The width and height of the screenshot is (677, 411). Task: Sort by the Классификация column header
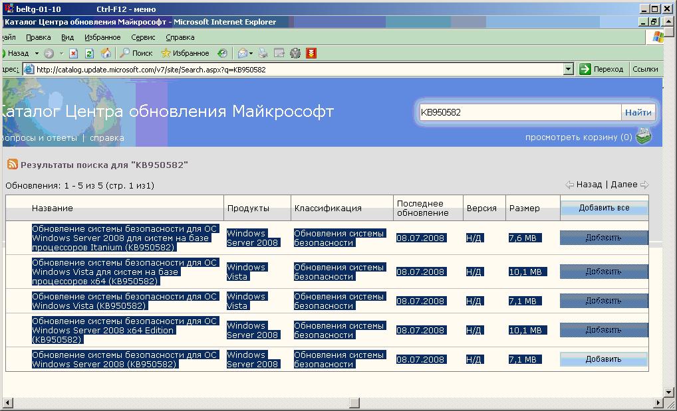(328, 208)
